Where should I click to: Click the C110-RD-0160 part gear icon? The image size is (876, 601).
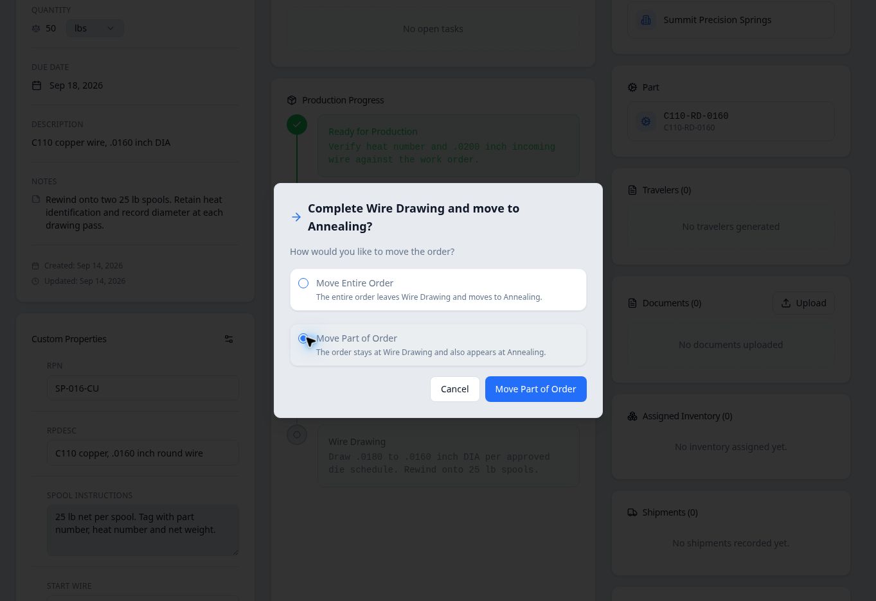(646, 121)
